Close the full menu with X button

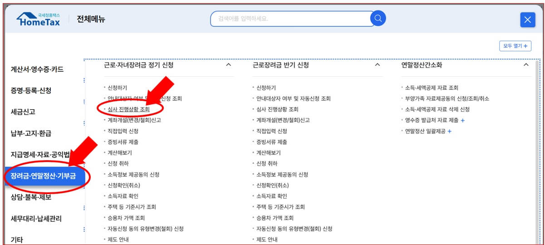tap(527, 20)
